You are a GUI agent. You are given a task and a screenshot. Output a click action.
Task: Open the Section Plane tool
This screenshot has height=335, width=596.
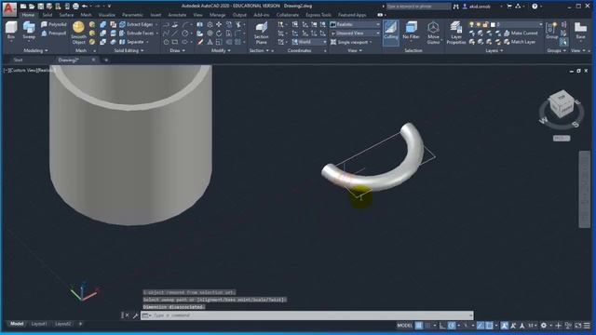(x=261, y=33)
